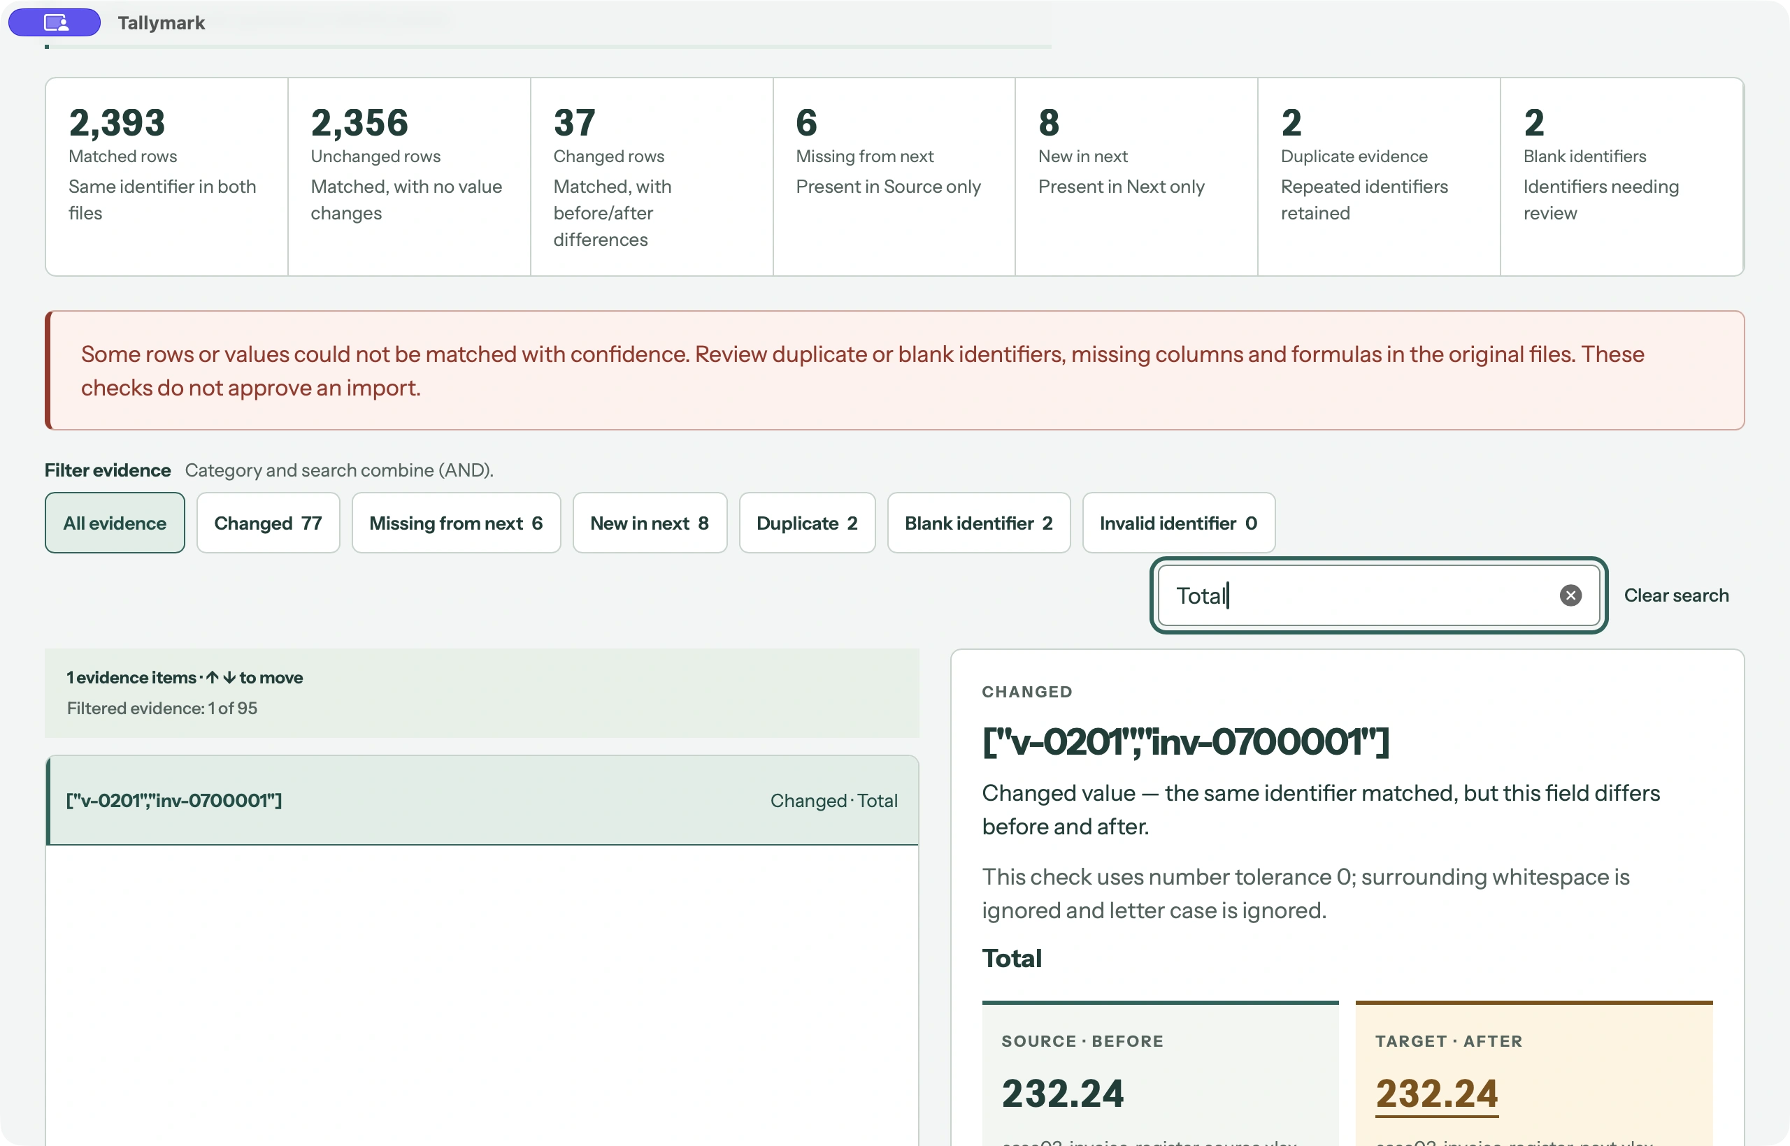Click the progress bar under the title
Image resolution: width=1790 pixels, height=1146 pixels.
click(x=548, y=47)
